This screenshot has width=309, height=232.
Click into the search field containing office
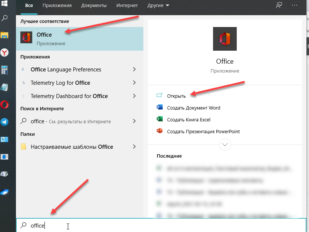[x=161, y=225]
